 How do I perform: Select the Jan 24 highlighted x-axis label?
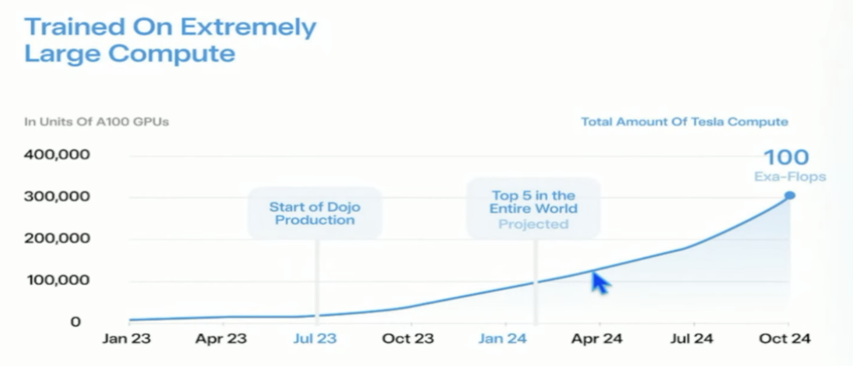coord(502,339)
